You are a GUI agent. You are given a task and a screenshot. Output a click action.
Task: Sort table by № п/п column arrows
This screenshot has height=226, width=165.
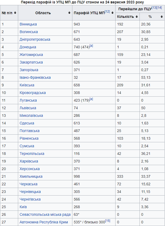15,13
